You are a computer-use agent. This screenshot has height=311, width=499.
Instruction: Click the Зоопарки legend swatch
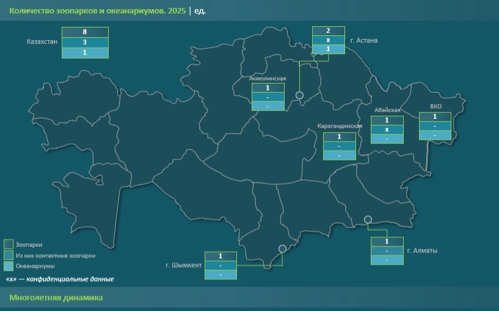coord(9,245)
